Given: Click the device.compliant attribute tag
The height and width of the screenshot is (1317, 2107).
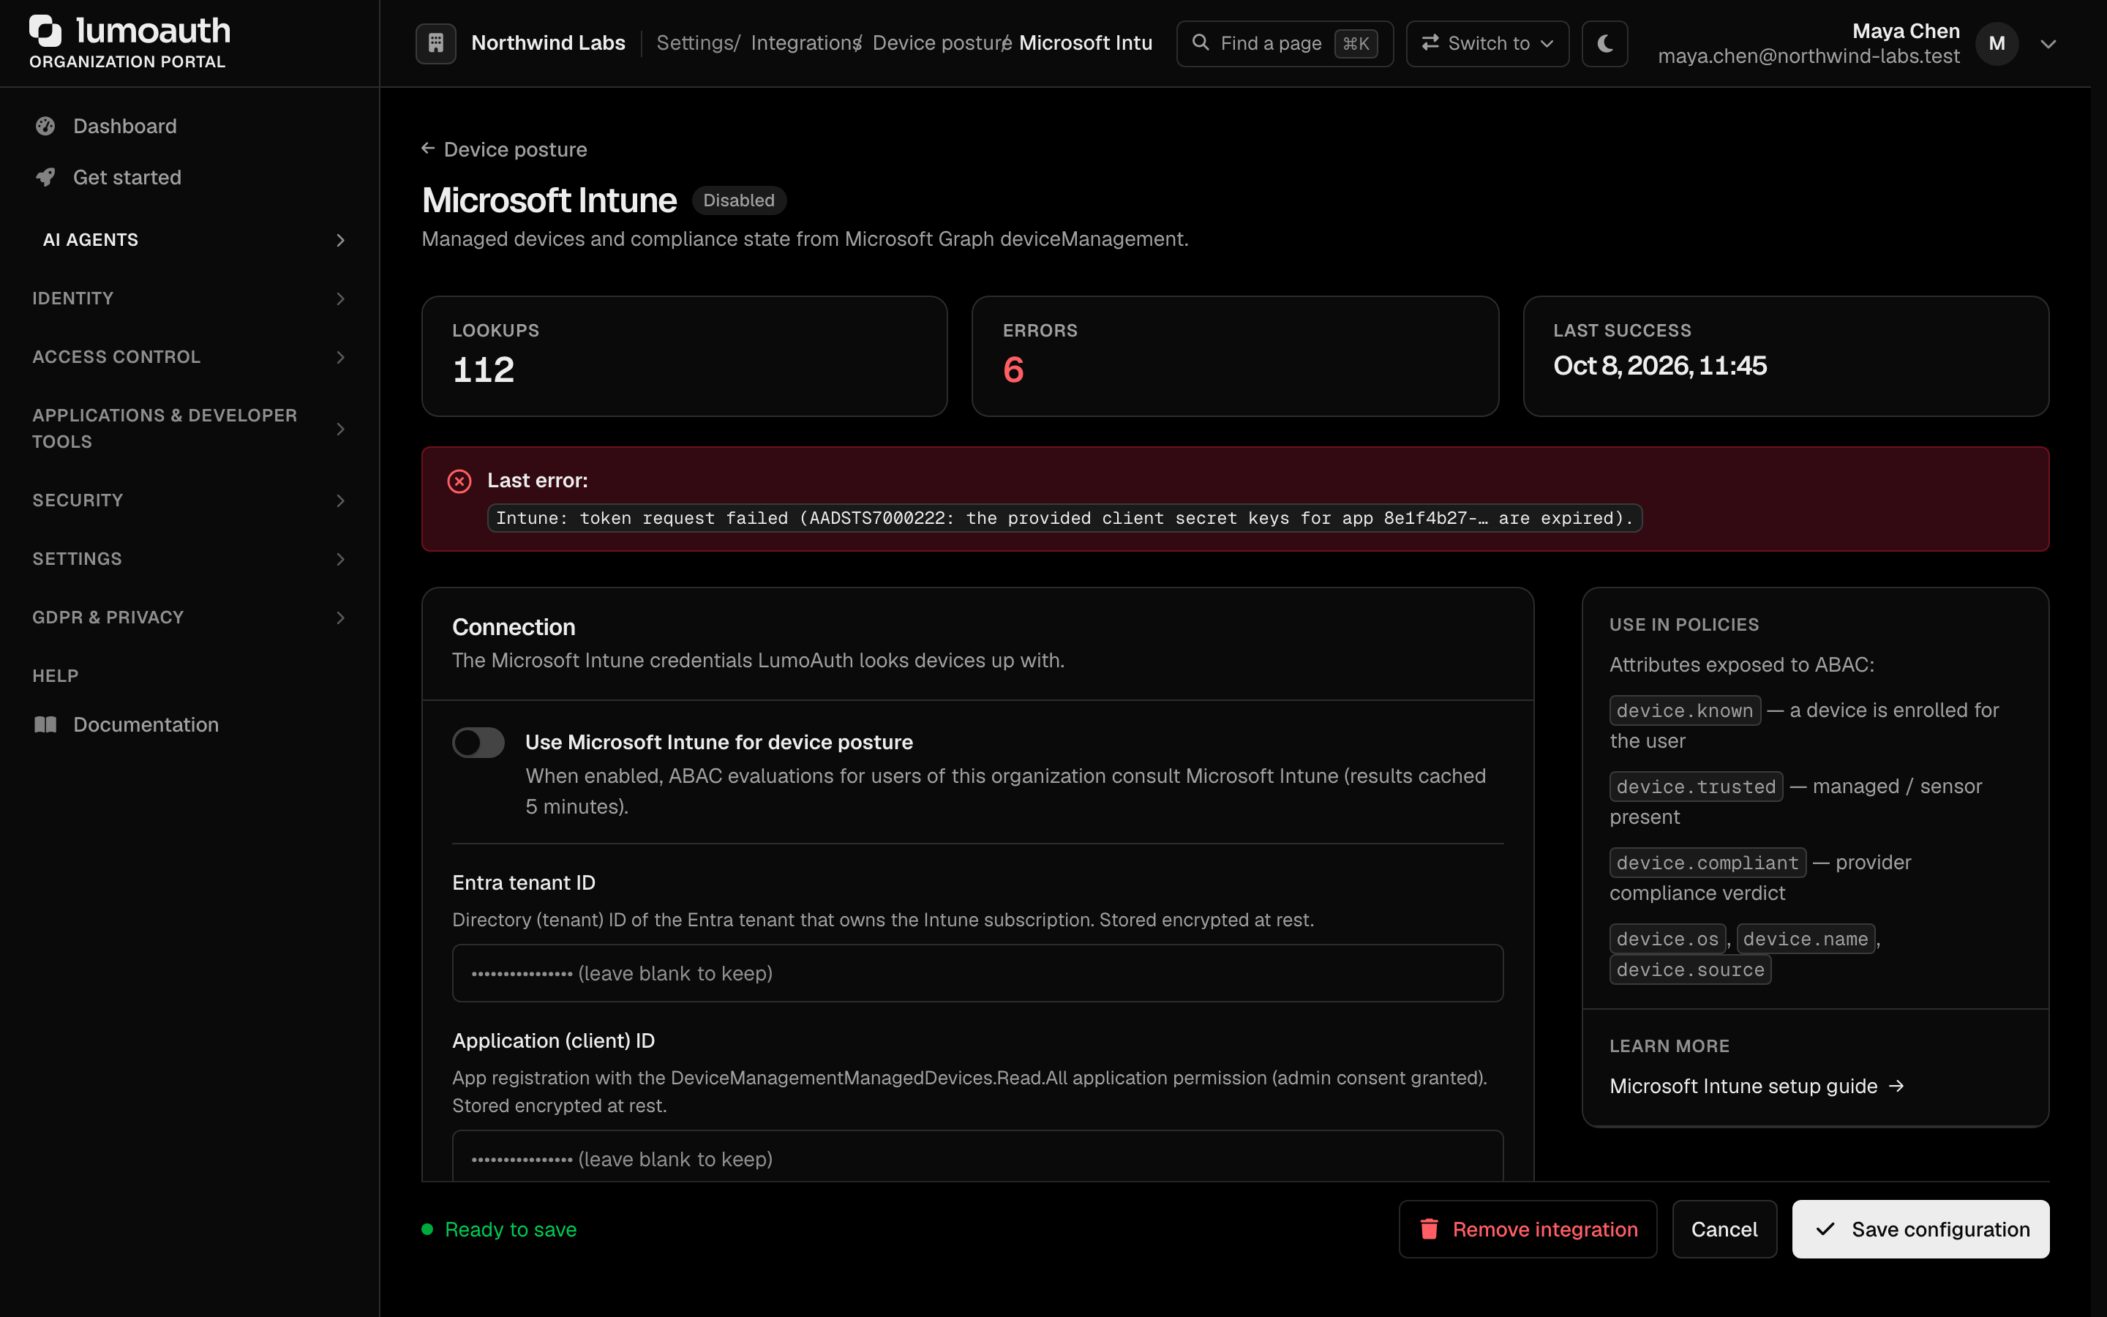Looking at the screenshot, I should click(1707, 863).
